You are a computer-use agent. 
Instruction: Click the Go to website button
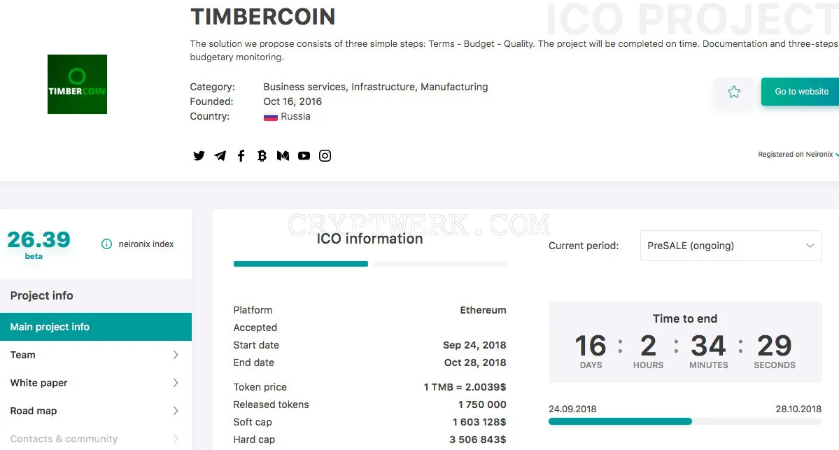coord(801,92)
